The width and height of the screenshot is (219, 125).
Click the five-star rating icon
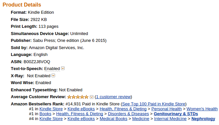pos(78,97)
